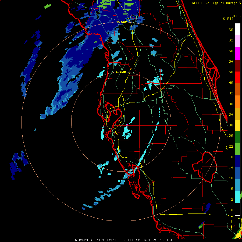Click the 'NEXLAB-College of DuPage' text
242x242 pixels.
coord(215,3)
